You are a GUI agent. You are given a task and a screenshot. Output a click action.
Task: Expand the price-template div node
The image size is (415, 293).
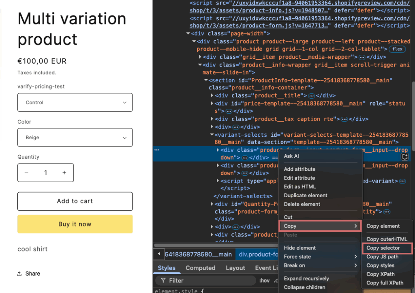coord(212,103)
